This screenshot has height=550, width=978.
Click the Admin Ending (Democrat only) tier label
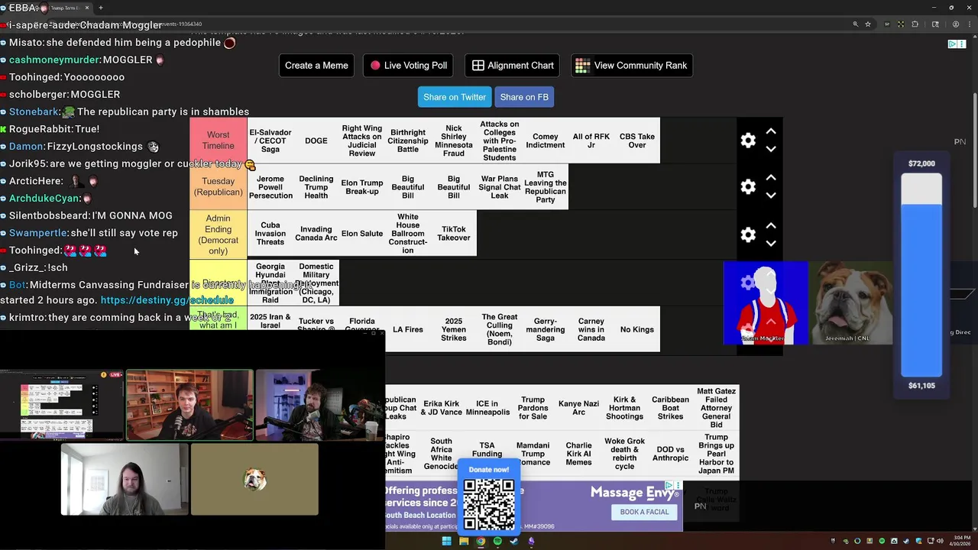pos(218,235)
